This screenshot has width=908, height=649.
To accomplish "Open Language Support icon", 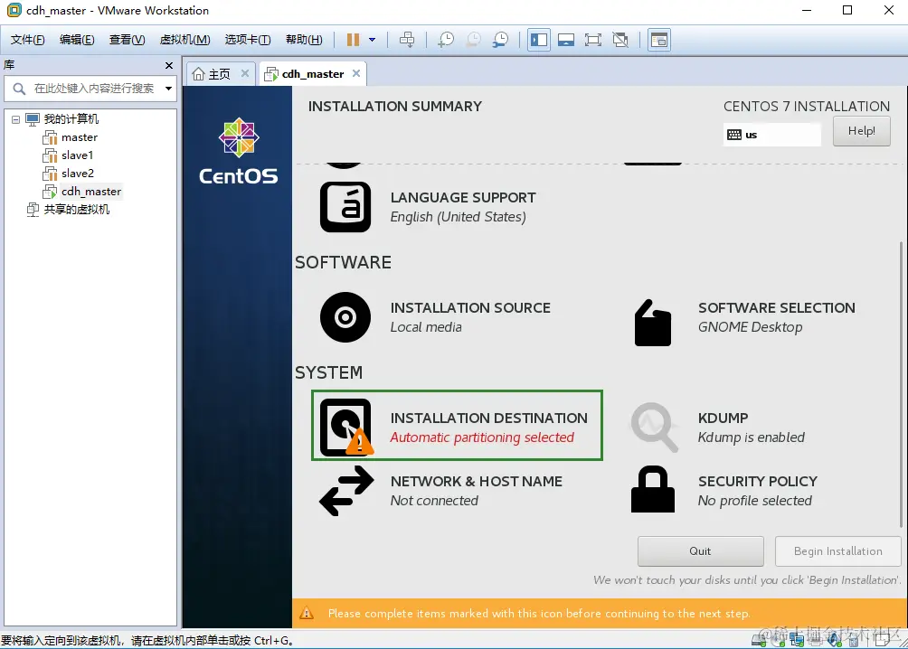I will tap(345, 207).
